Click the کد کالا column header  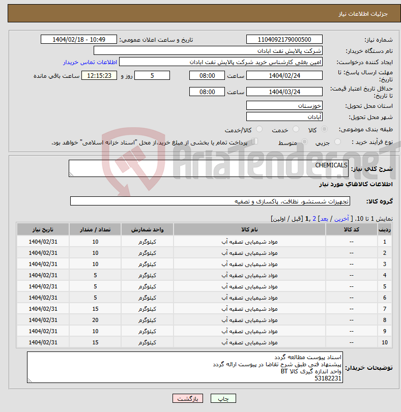[x=352, y=229]
